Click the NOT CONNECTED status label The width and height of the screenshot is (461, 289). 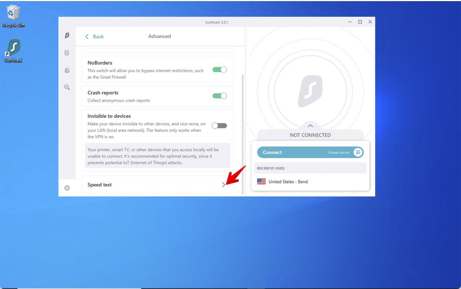(x=310, y=135)
